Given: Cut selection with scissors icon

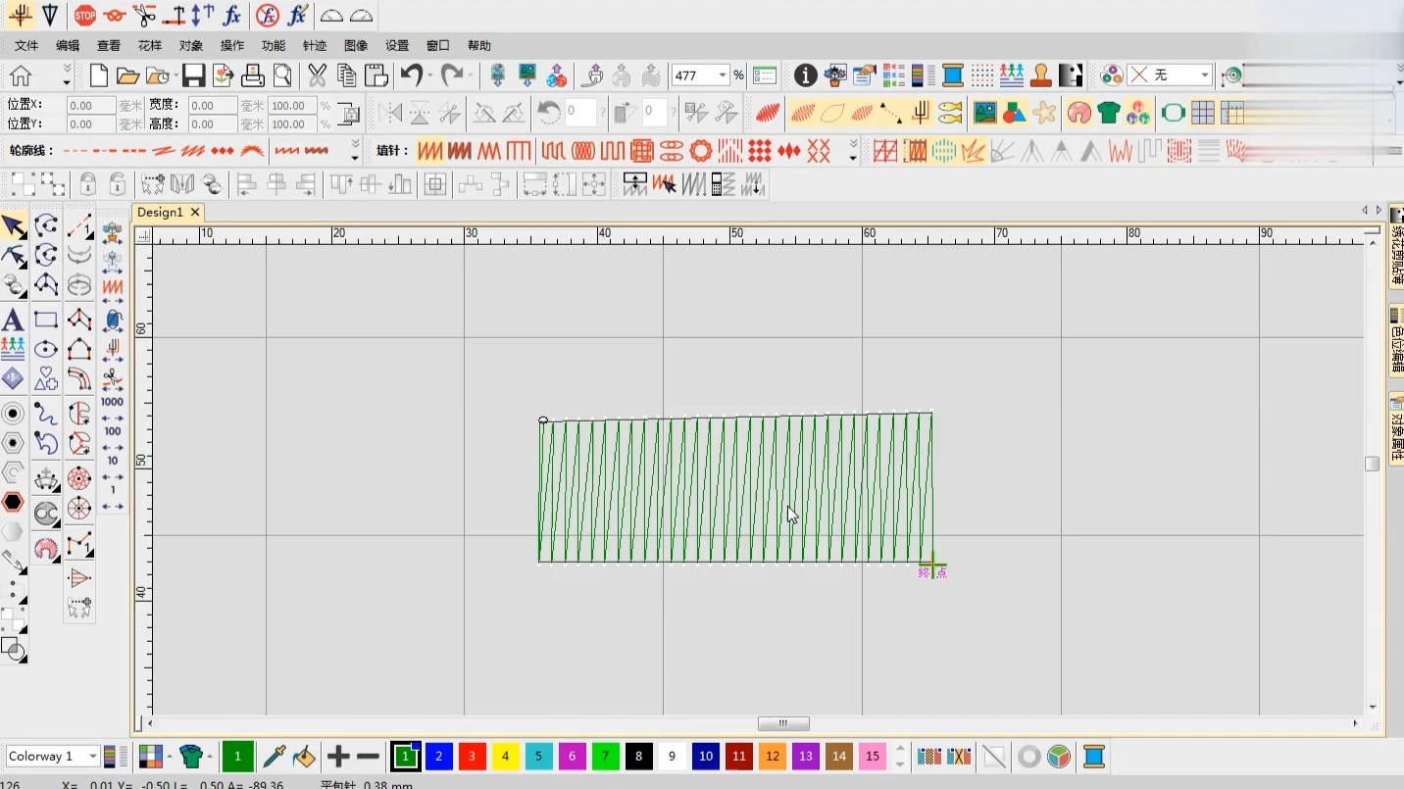Looking at the screenshot, I should tap(317, 75).
